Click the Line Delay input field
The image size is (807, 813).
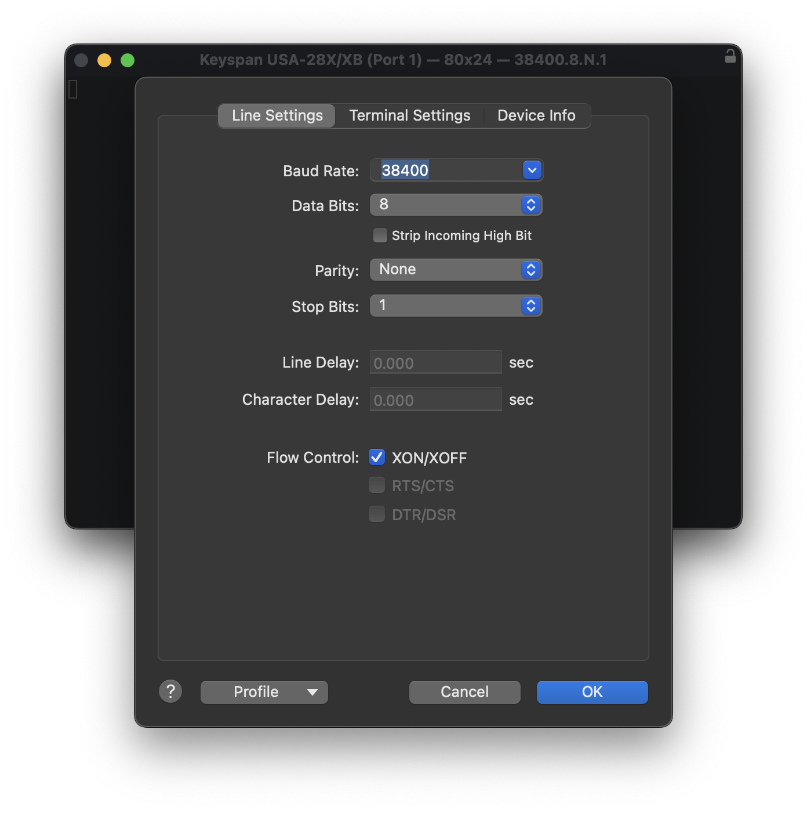pyautogui.click(x=436, y=362)
